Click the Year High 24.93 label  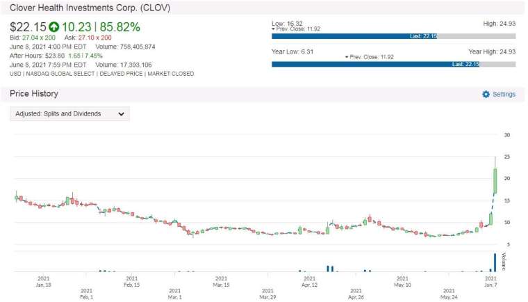(492, 51)
